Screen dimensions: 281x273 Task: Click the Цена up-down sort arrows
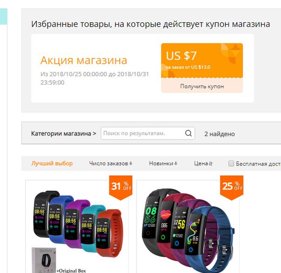[x=211, y=163]
